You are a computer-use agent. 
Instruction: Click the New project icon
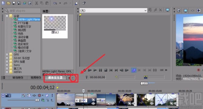(3, 3)
